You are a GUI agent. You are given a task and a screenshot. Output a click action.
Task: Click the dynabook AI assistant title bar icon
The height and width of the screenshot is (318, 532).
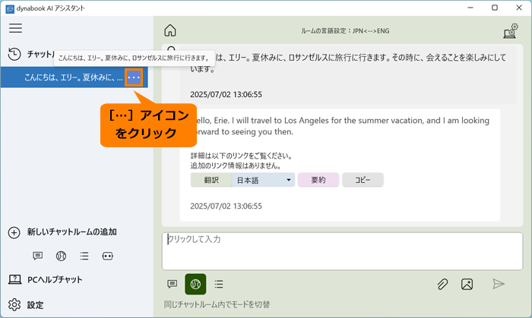point(10,8)
